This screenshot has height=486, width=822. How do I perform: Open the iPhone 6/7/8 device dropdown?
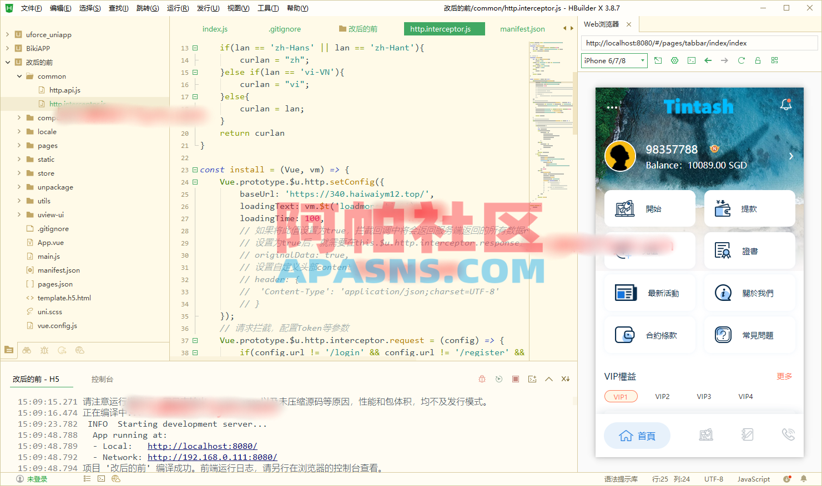(614, 60)
